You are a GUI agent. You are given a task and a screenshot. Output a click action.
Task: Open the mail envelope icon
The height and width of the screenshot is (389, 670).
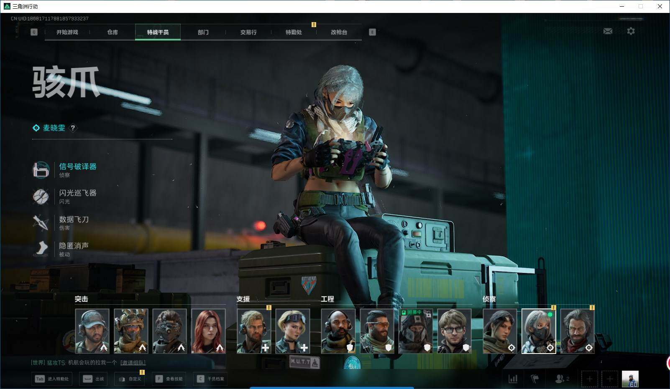[x=608, y=31]
